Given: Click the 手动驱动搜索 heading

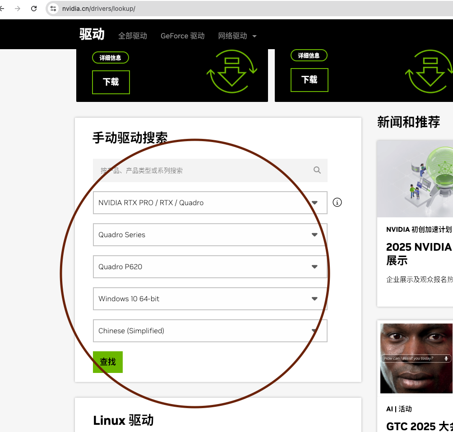Looking at the screenshot, I should 130,138.
